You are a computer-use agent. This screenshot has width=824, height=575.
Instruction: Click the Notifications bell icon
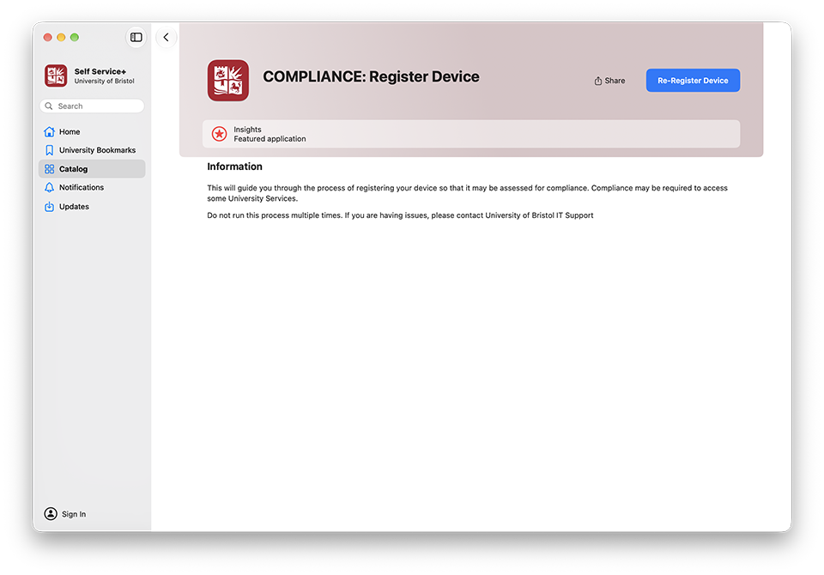click(x=50, y=188)
